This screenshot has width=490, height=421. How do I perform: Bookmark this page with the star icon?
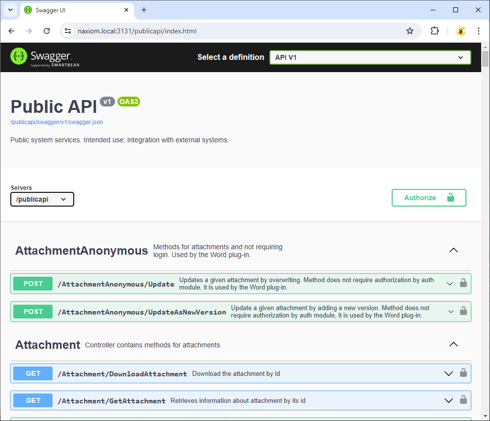tap(410, 31)
